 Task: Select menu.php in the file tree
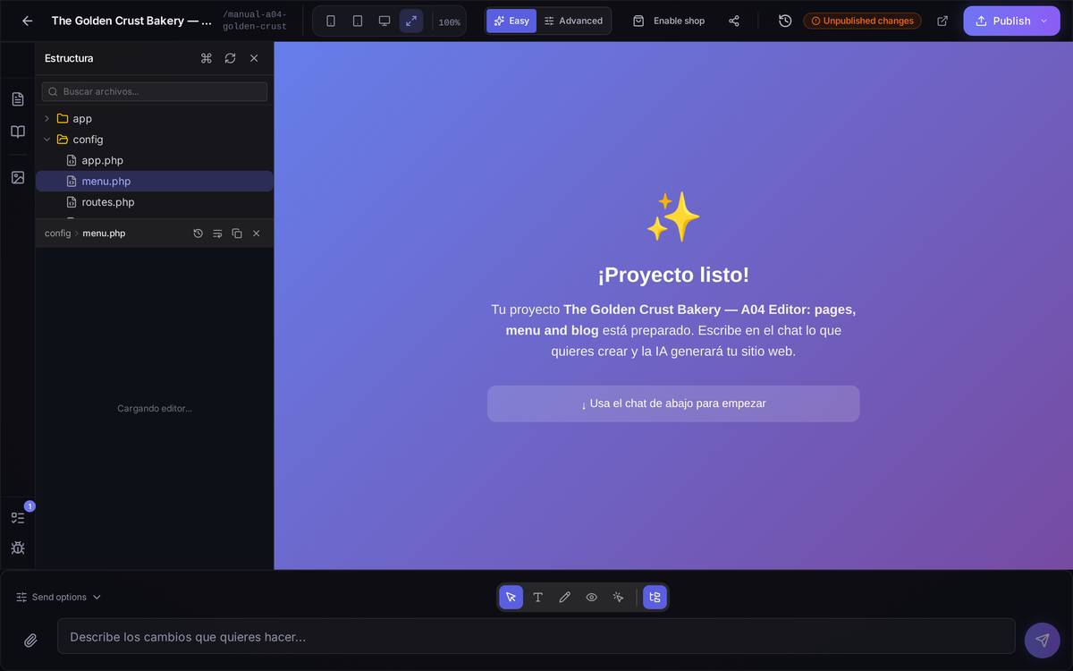click(155, 181)
